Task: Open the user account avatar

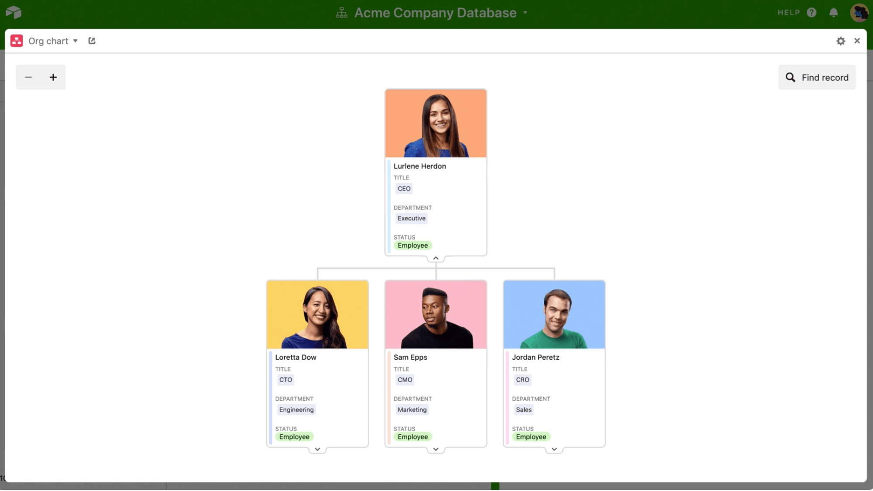Action: 859,13
